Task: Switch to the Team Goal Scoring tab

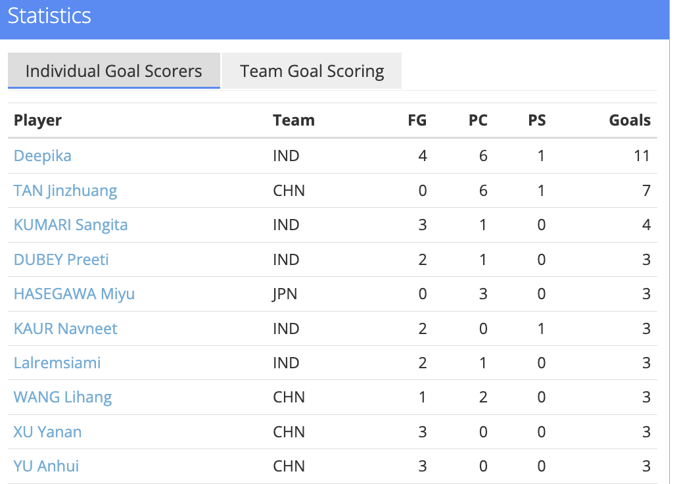Action: (312, 71)
